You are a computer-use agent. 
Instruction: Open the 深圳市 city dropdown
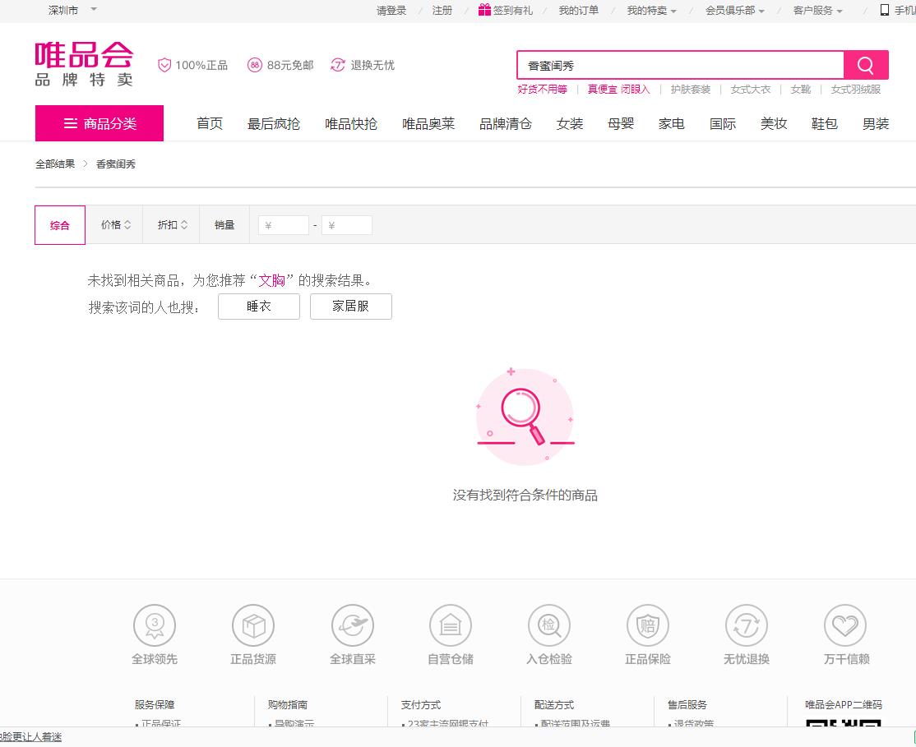click(x=72, y=10)
